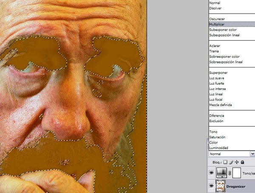Click the chain link icon on Tono/sat layer
The height and width of the screenshot is (193, 255).
click(229, 173)
